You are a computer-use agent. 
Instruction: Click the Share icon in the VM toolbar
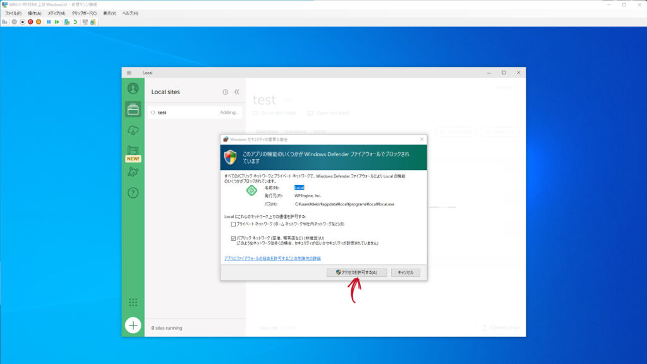(x=94, y=22)
